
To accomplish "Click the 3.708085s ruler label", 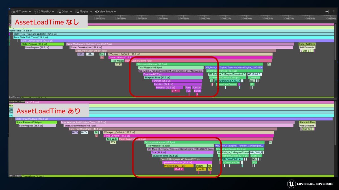I will (309, 19).
